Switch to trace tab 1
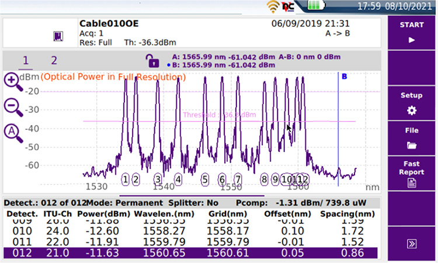This screenshot has width=438, height=263. point(26,60)
